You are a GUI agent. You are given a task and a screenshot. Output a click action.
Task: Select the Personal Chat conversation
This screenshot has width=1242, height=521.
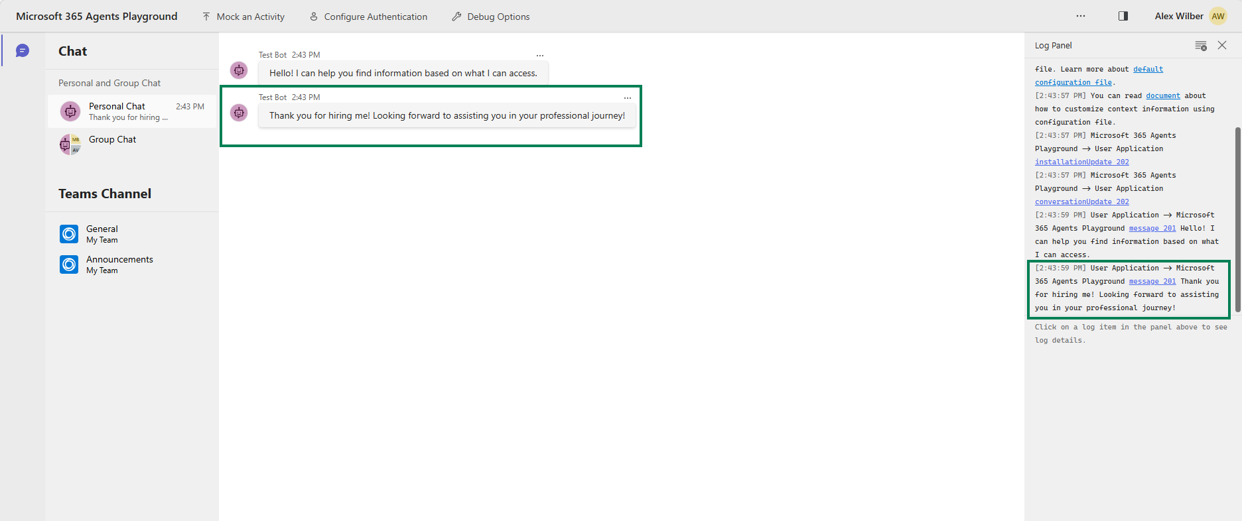(132, 111)
